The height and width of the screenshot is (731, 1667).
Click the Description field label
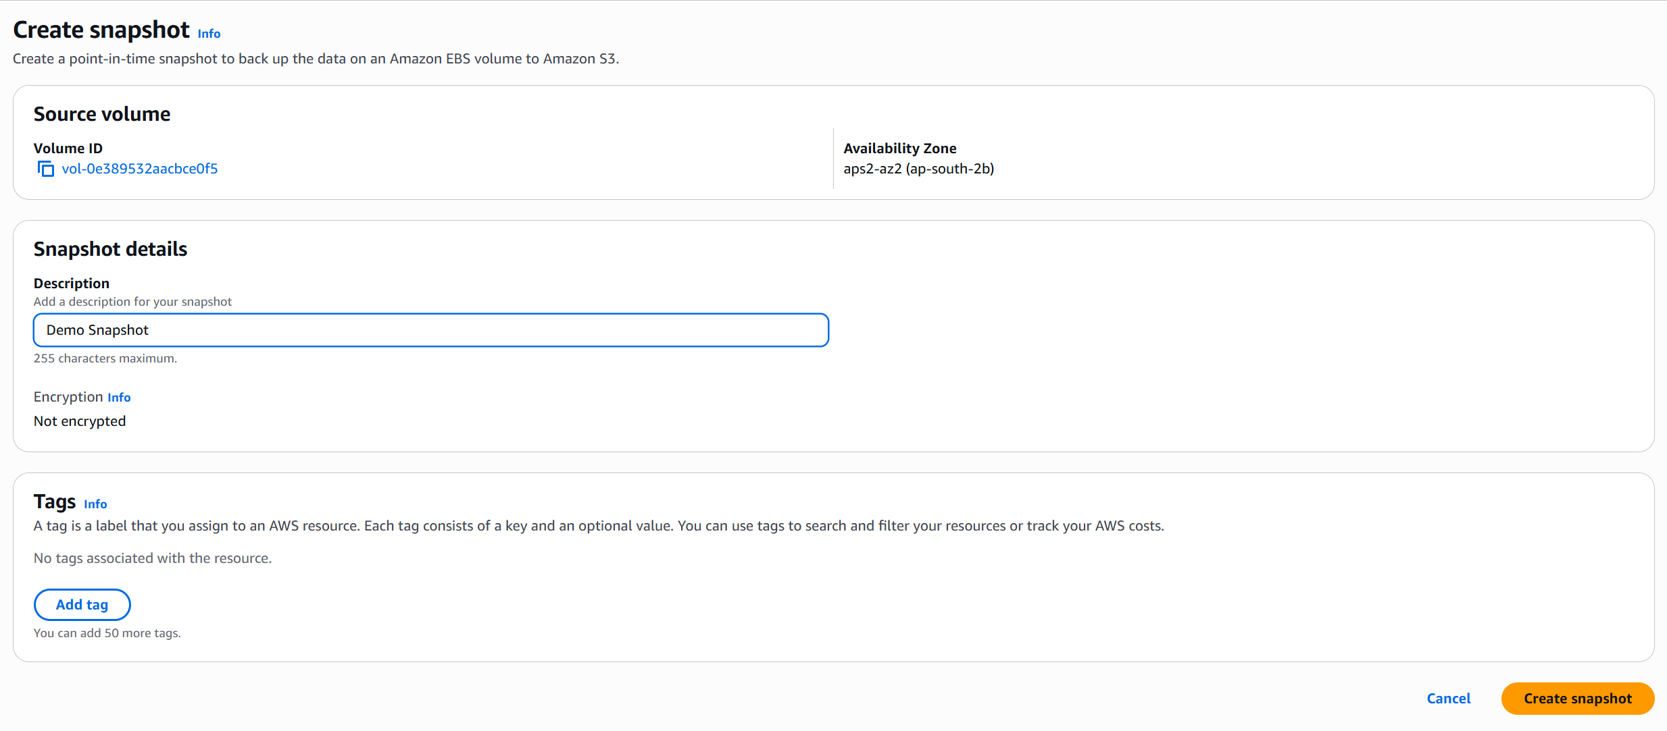tap(72, 283)
